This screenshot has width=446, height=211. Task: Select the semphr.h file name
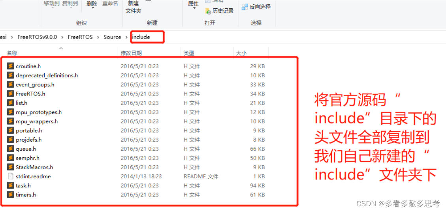coord(28,158)
